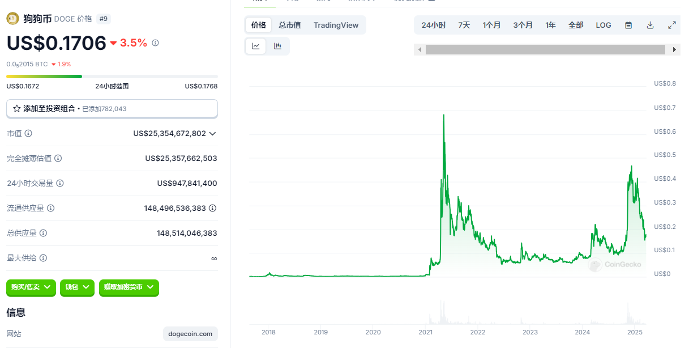Click the 2021 price peak on chart
Viewport: 689px width, 348px height.
[x=443, y=115]
